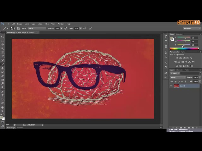Switch to the Channels tab
The width and height of the screenshot is (202, 151).
pyautogui.click(x=179, y=70)
